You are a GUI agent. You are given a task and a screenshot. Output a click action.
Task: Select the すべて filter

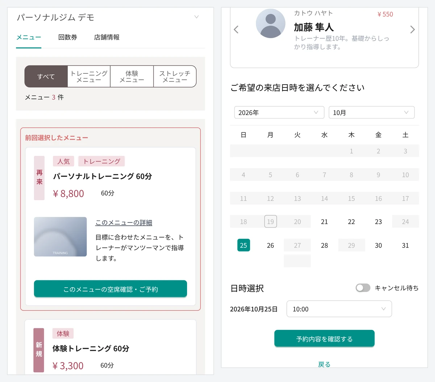(46, 76)
